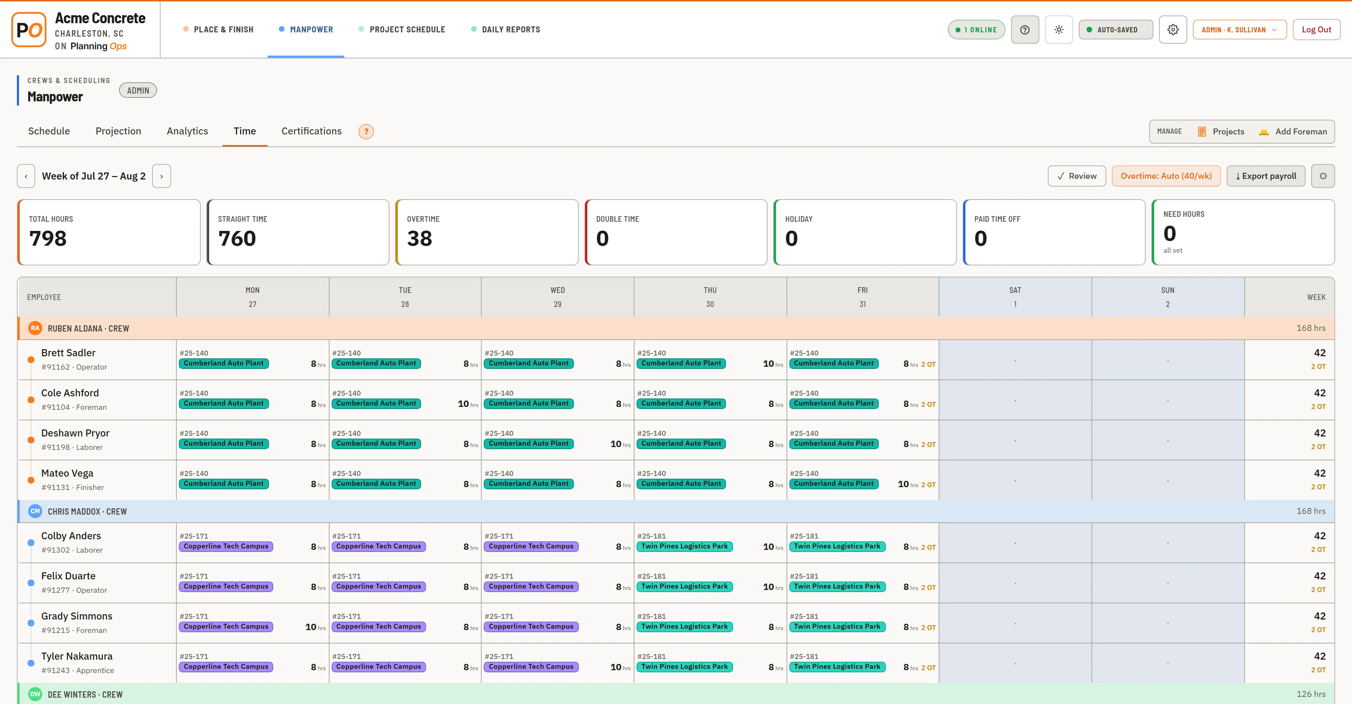Open time settings gear beside Export payroll
Screen dimensions: 1352x704
(x=1323, y=176)
